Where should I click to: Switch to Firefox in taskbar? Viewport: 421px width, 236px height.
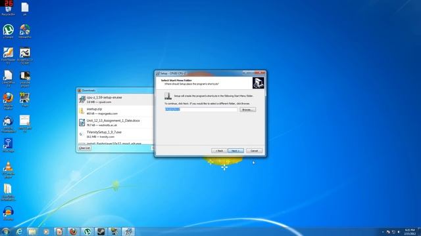point(73,231)
